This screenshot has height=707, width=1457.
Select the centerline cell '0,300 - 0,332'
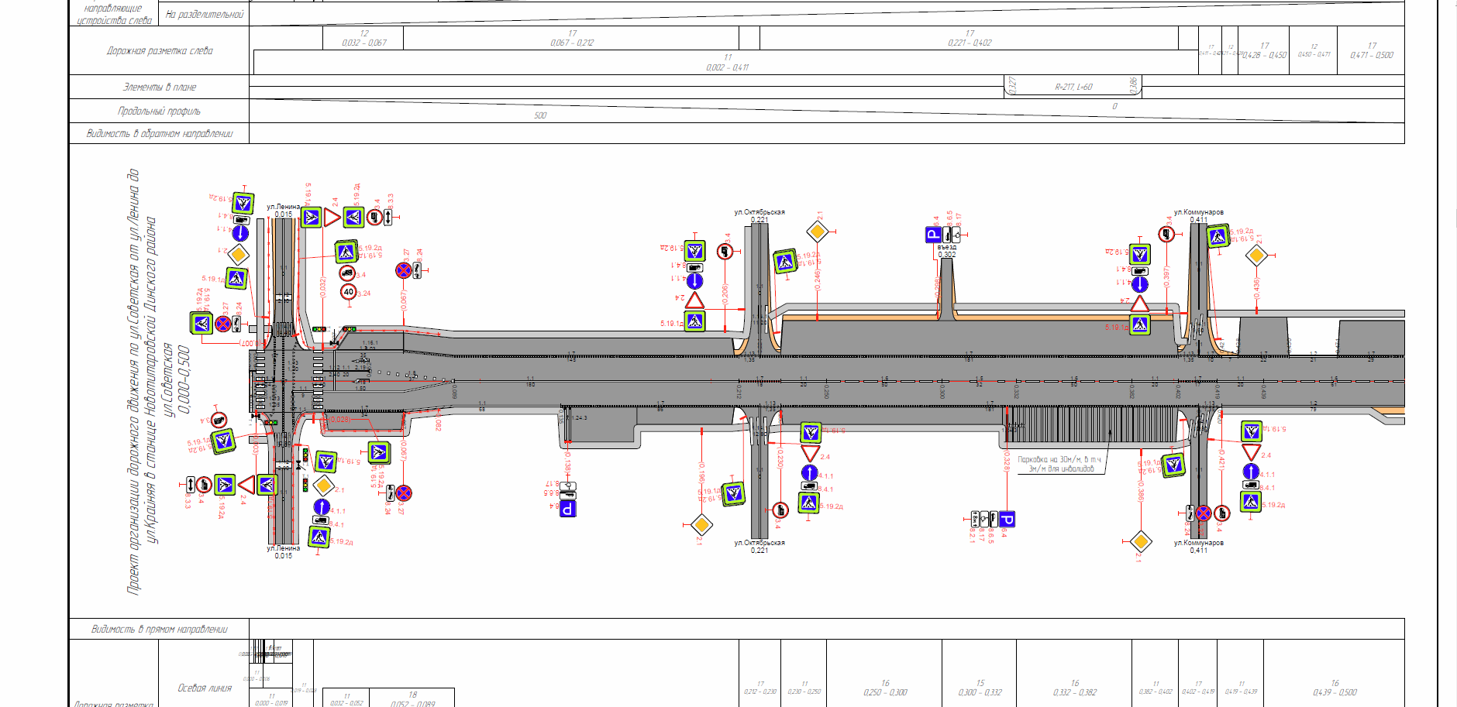(980, 692)
